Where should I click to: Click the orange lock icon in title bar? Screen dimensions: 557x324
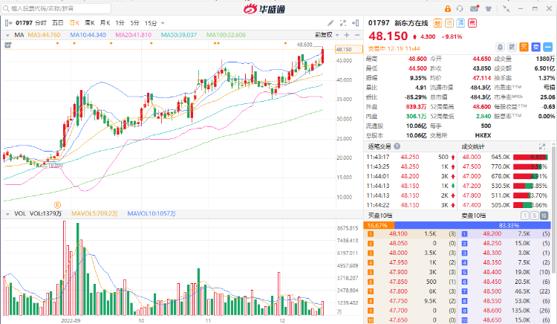point(446,10)
